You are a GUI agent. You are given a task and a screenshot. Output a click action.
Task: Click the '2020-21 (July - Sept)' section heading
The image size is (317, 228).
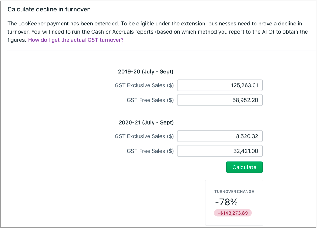pos(146,122)
